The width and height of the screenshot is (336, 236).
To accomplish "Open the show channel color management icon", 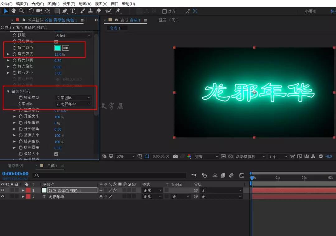I will [x=189, y=156].
